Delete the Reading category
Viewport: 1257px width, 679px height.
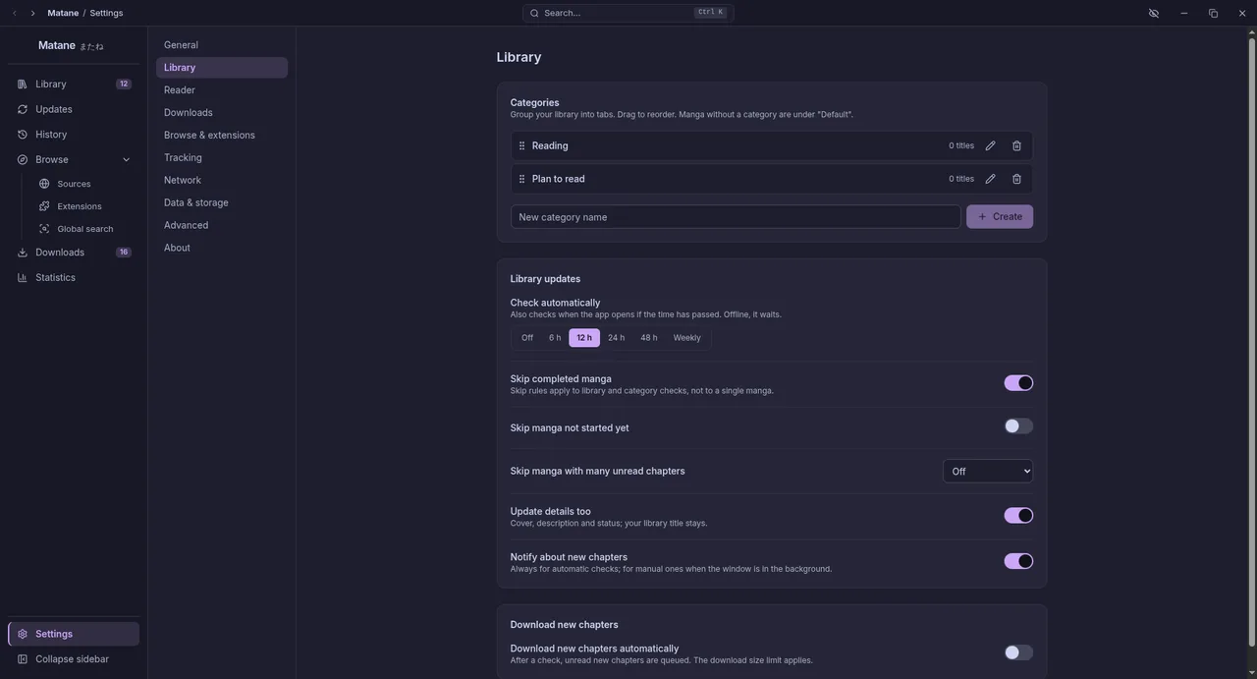[x=1016, y=145]
